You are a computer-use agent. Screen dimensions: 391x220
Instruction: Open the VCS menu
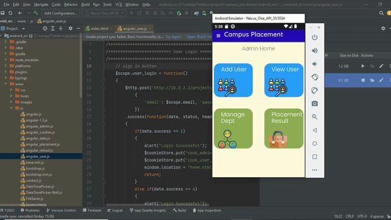(119, 4)
